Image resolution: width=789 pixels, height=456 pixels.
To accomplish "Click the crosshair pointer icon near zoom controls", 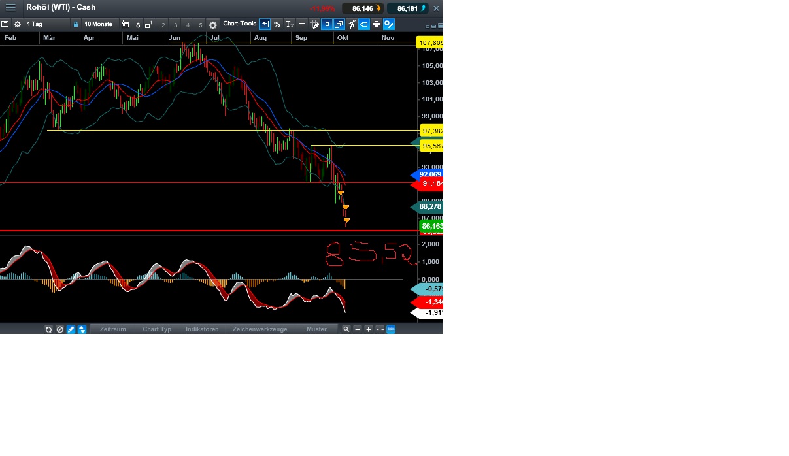I will coord(380,329).
